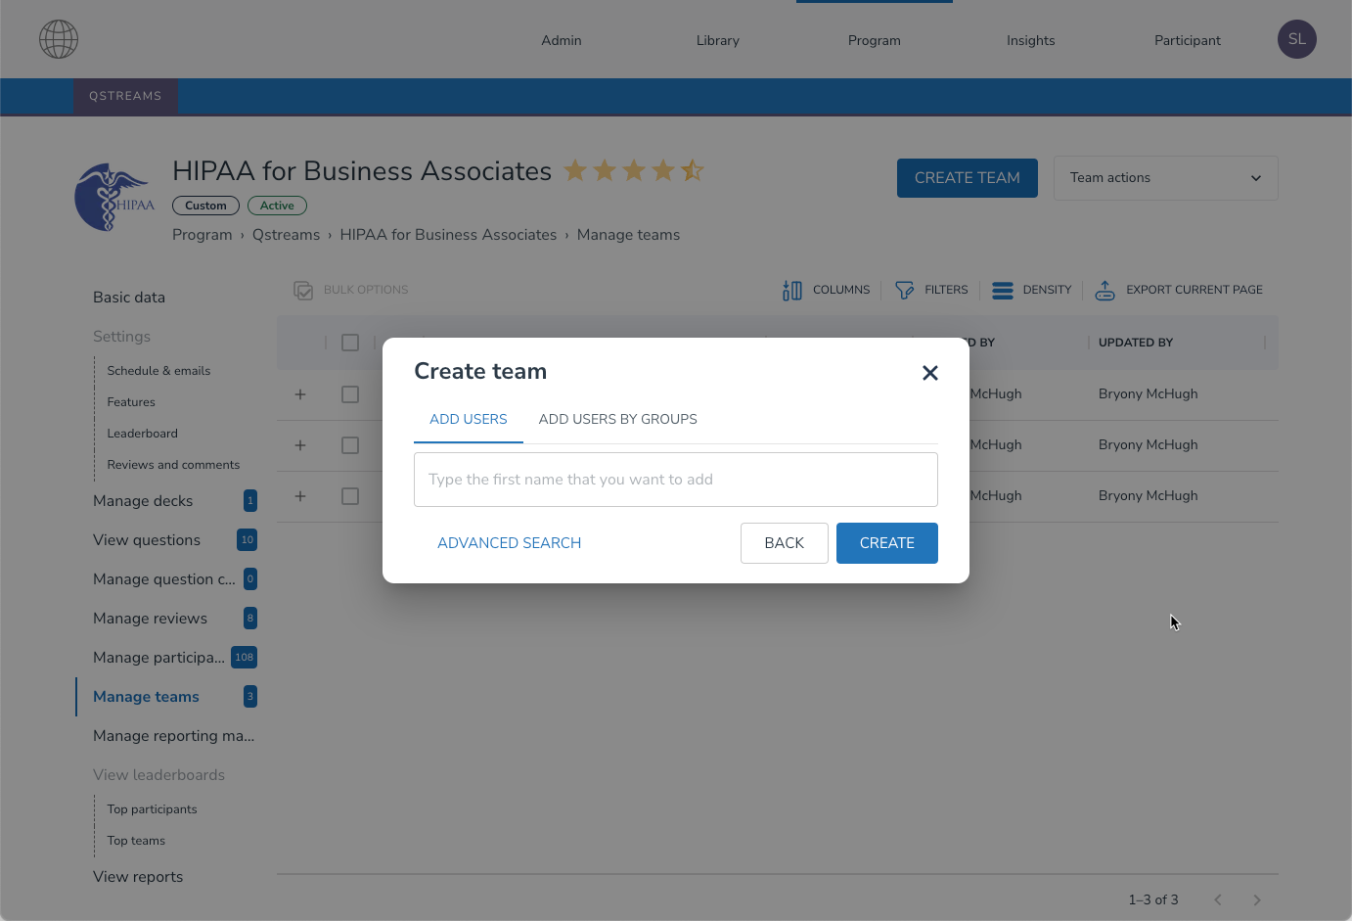Click the Manage teams count badge
The image size is (1352, 921).
pos(250,697)
